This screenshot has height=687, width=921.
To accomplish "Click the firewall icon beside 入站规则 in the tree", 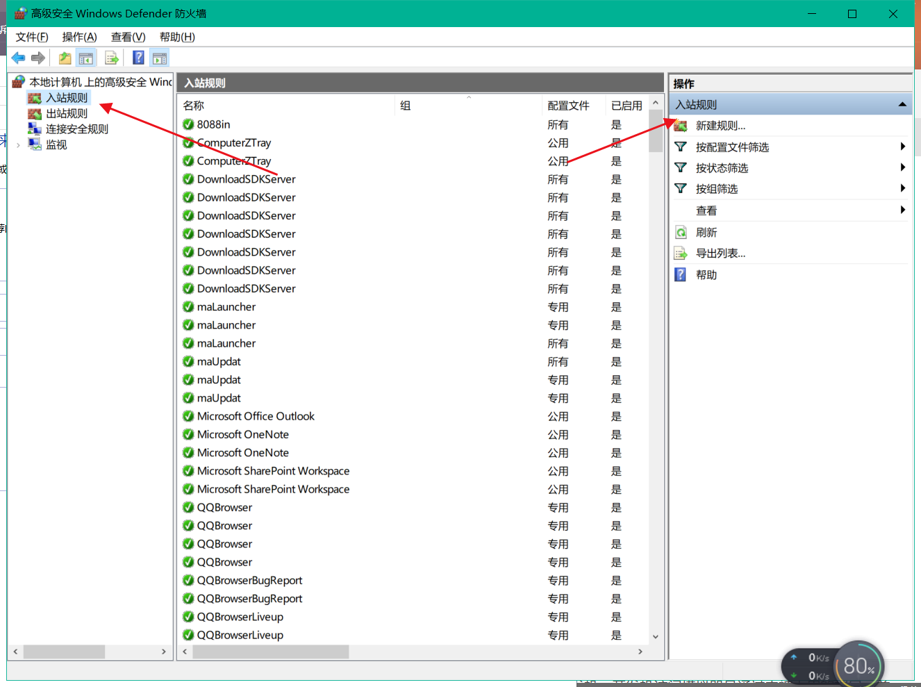I will point(35,98).
